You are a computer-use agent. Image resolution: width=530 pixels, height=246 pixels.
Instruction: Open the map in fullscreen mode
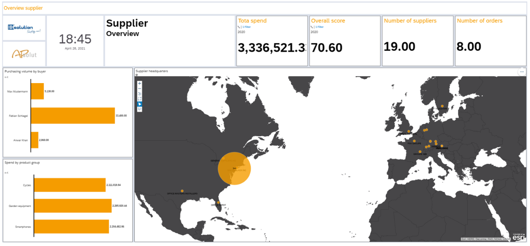140,99
